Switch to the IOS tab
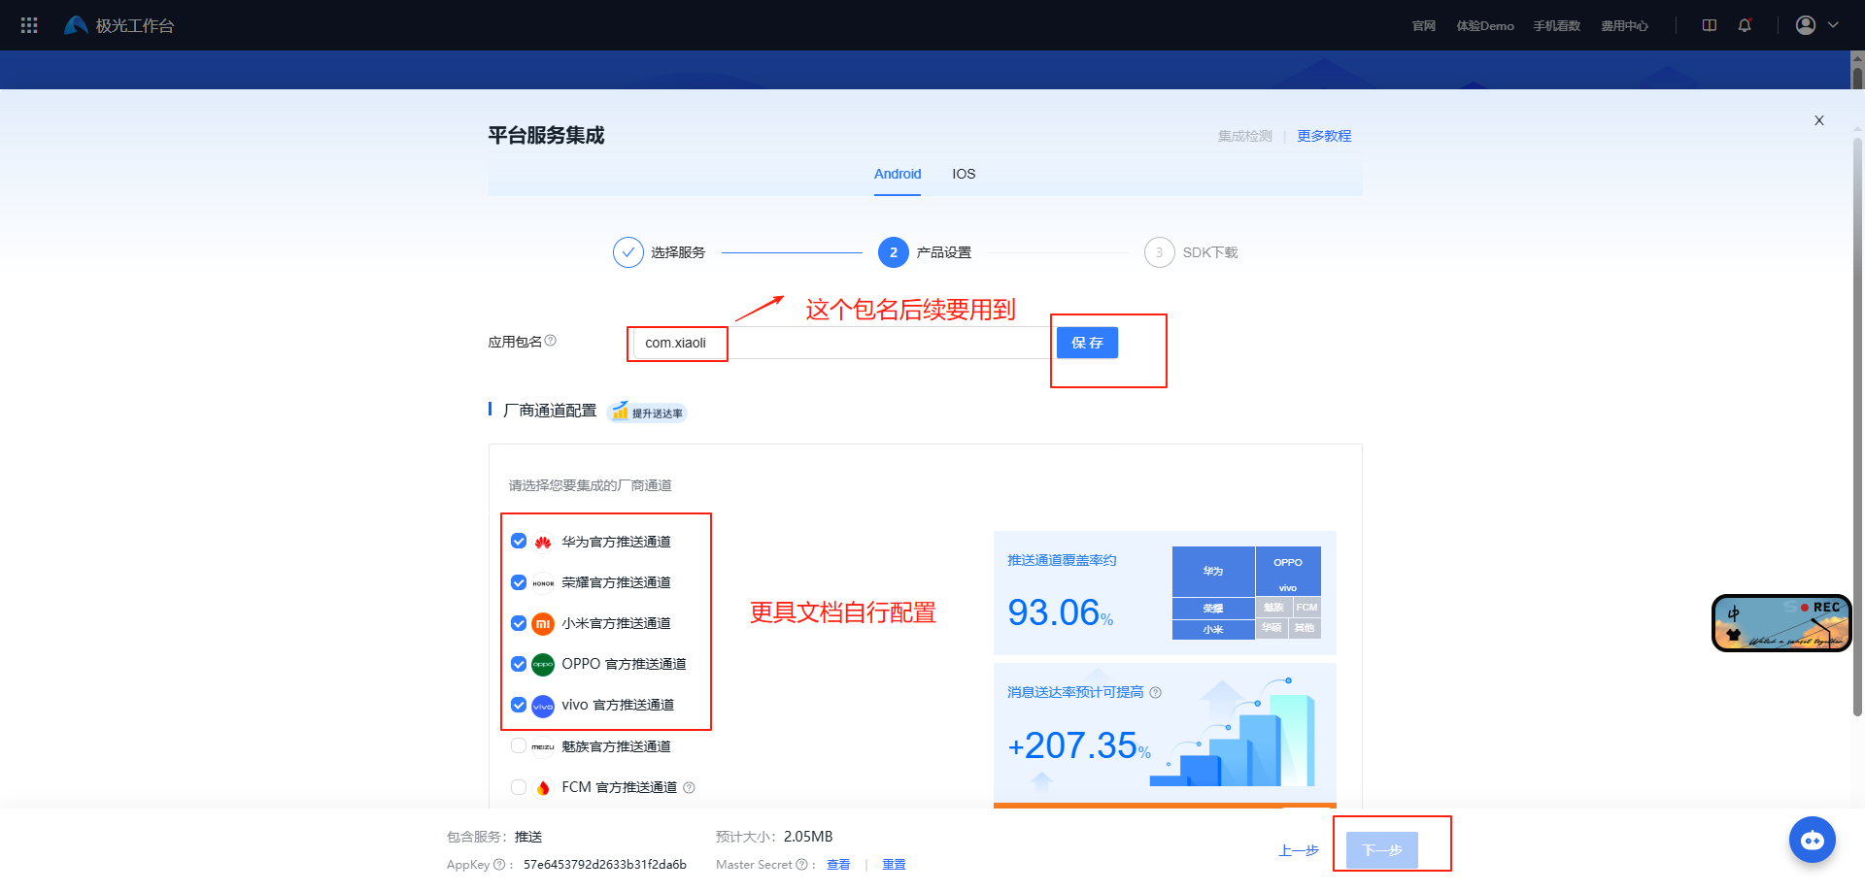 (x=964, y=174)
